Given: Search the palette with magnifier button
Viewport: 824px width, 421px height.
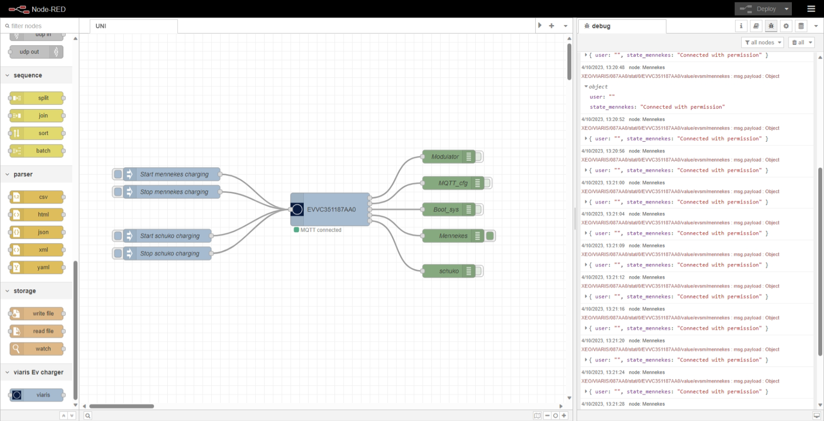Looking at the screenshot, I should pos(88,416).
